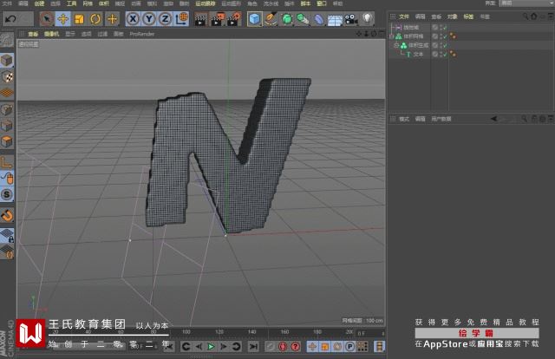The height and width of the screenshot is (359, 555).
Task: Toggle the Snap S icon
Action: 7,194
